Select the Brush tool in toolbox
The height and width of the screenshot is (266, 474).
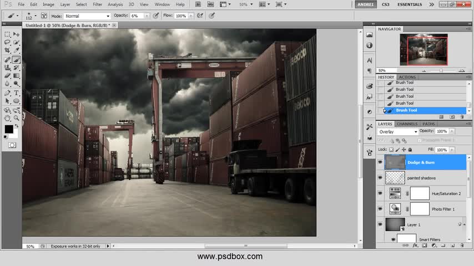(16, 60)
